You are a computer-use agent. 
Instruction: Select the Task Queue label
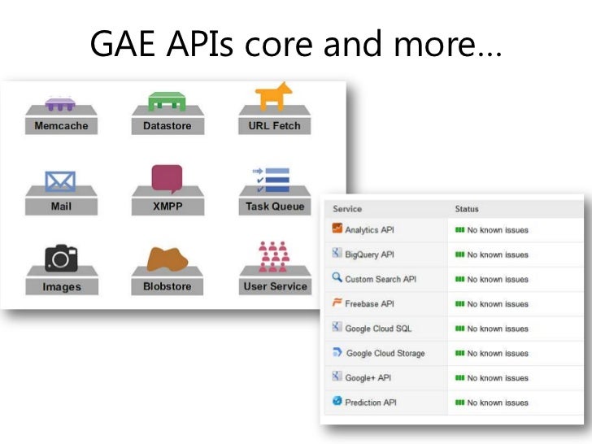coord(275,207)
